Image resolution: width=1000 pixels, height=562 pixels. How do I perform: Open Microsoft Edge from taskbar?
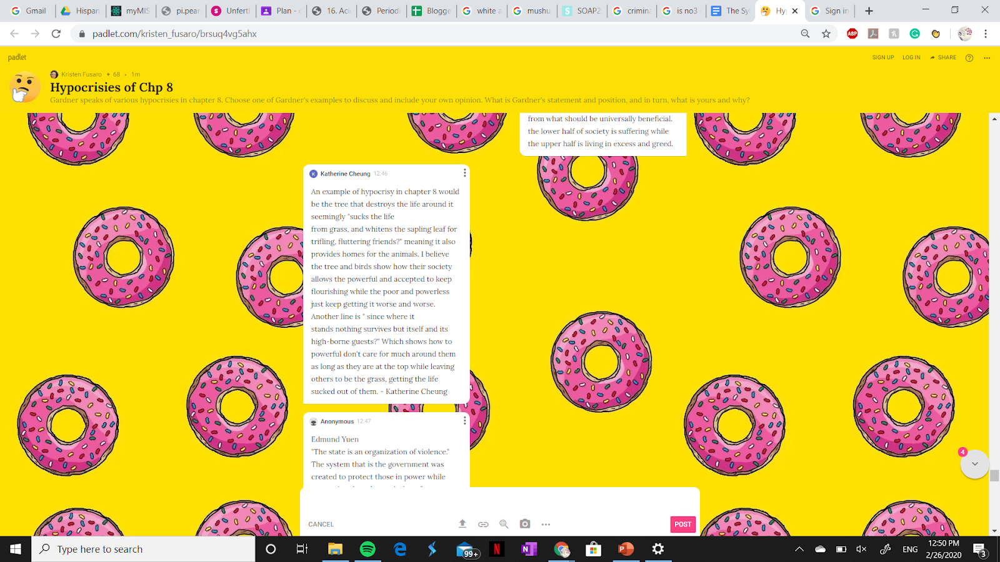(400, 549)
